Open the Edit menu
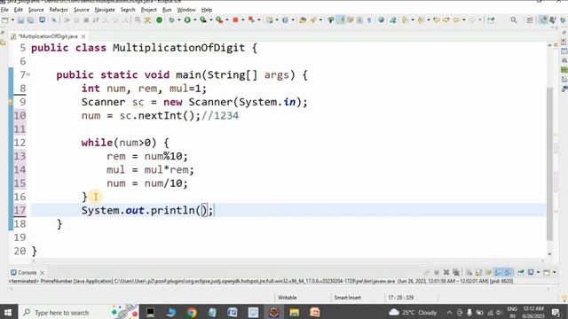568x319 pixels. click(18, 10)
